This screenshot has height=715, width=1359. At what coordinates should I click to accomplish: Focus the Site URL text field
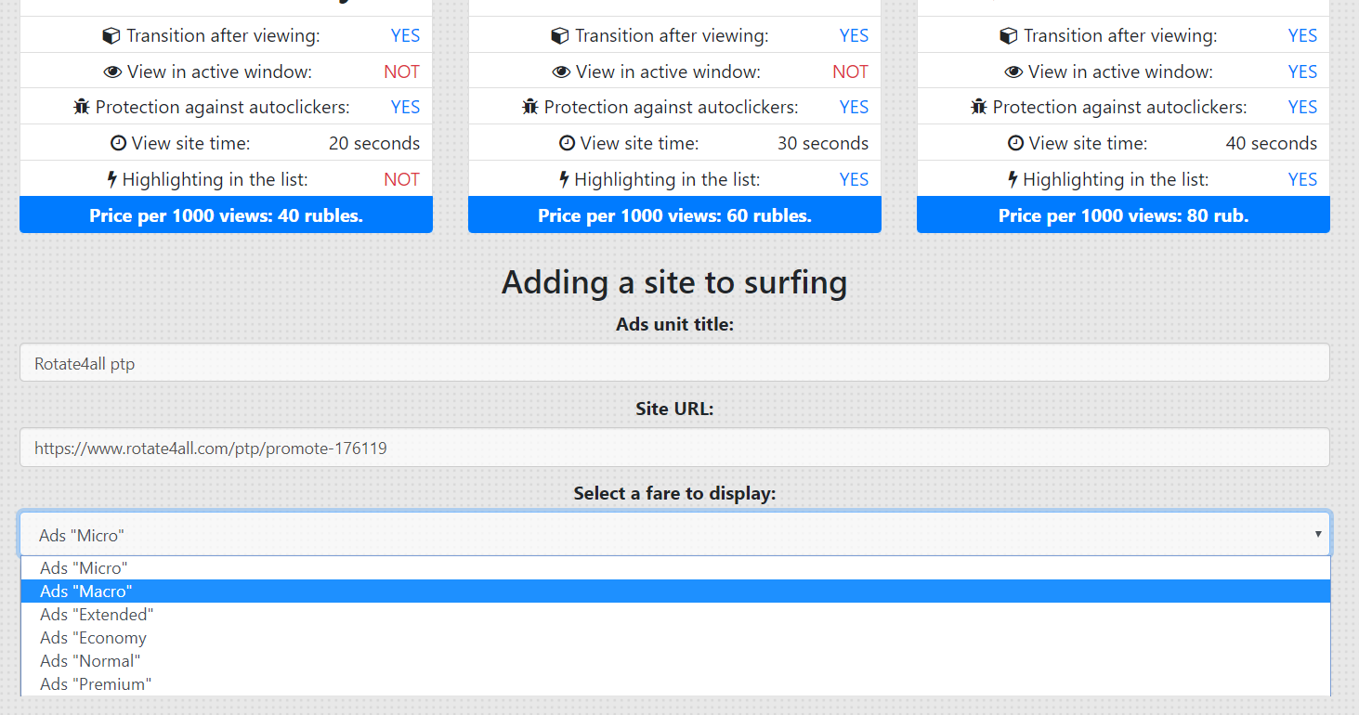[674, 448]
